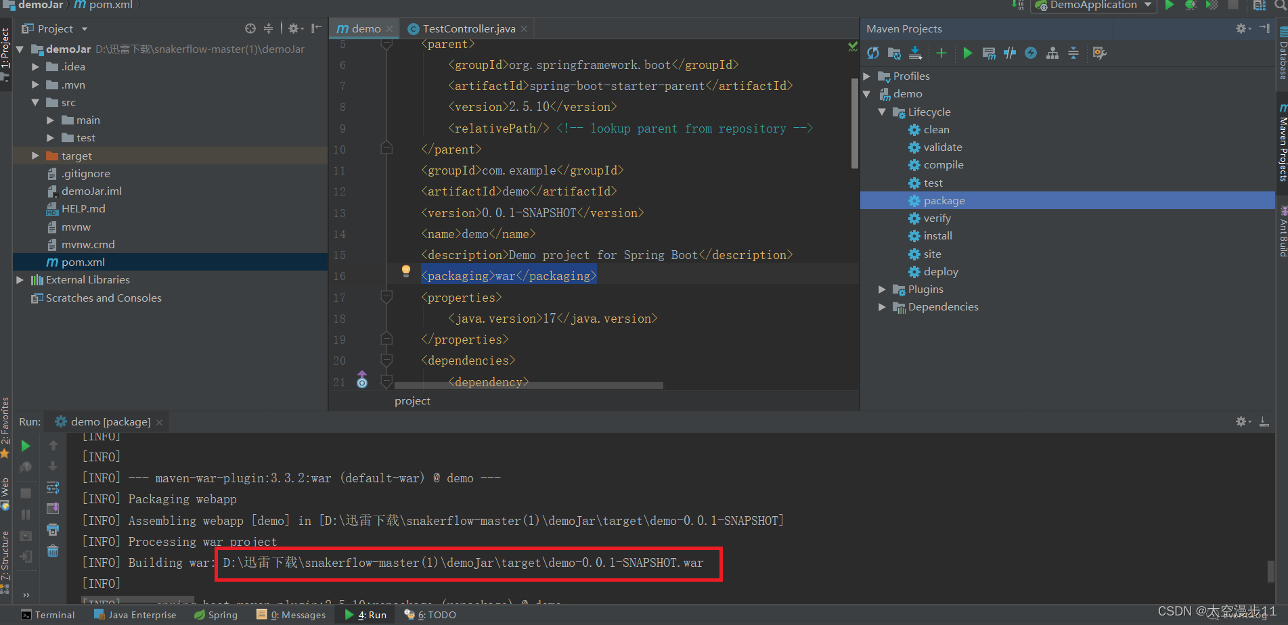Image resolution: width=1288 pixels, height=625 pixels.
Task: Open the Terminal tool window
Action: [x=47, y=615]
